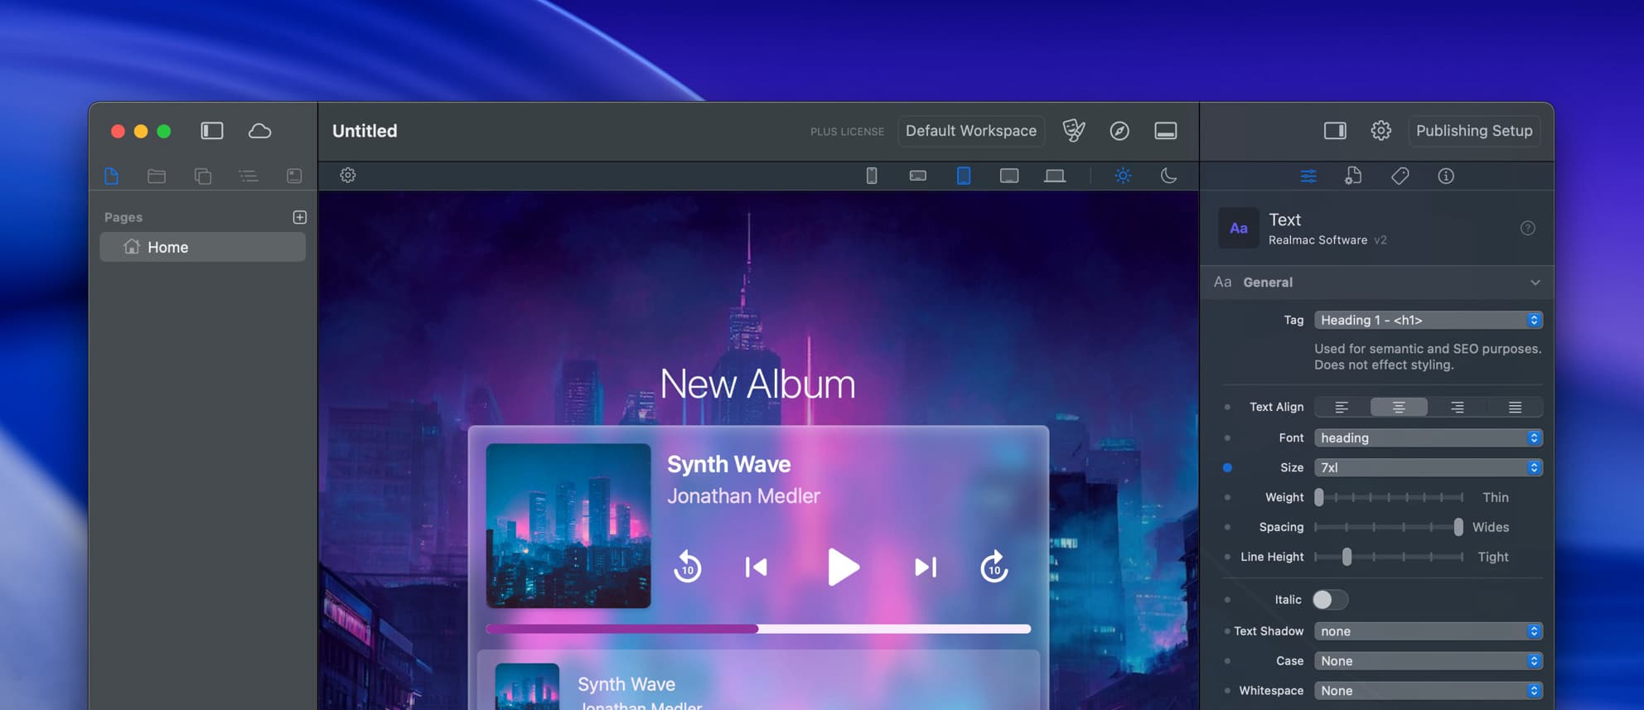
Task: Open the page-with-gear inspector tab
Action: pos(1353,176)
